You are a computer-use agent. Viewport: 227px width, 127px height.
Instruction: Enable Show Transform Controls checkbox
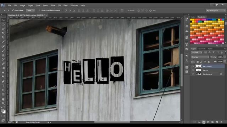[x=39, y=10]
